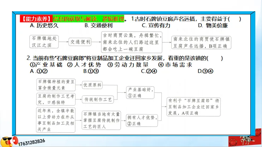Click the box 传统制作工艺

(98, 99)
